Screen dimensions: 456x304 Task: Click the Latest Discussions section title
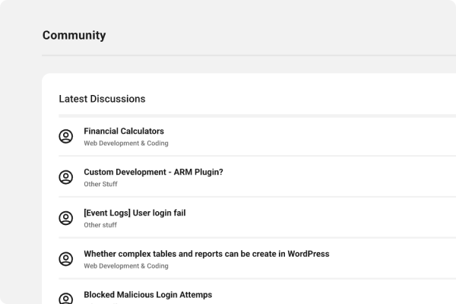coord(102,99)
